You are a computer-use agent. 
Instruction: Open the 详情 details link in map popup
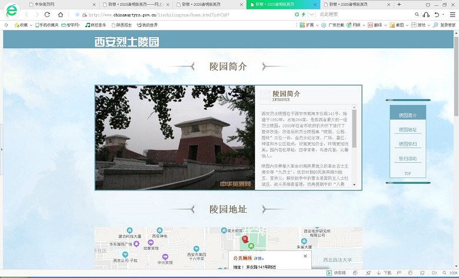click(x=259, y=258)
